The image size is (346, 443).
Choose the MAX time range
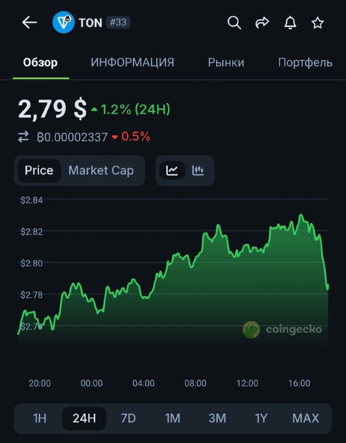tap(306, 418)
